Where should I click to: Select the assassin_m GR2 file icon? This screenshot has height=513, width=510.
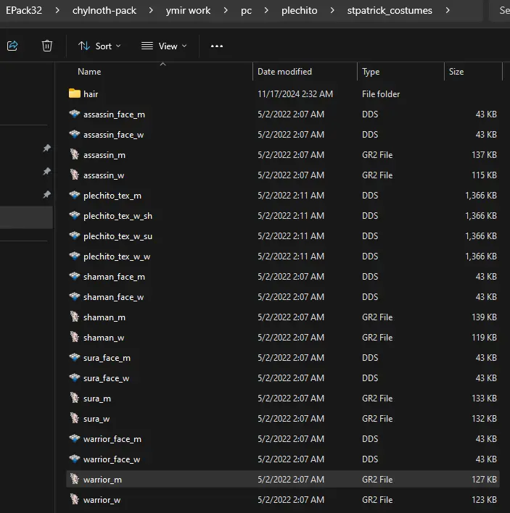coord(74,155)
